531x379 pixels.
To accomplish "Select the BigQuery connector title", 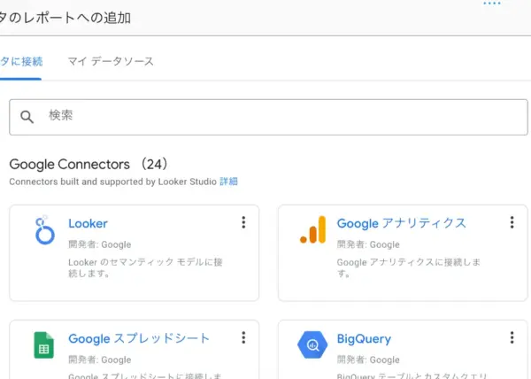I will click(364, 339).
